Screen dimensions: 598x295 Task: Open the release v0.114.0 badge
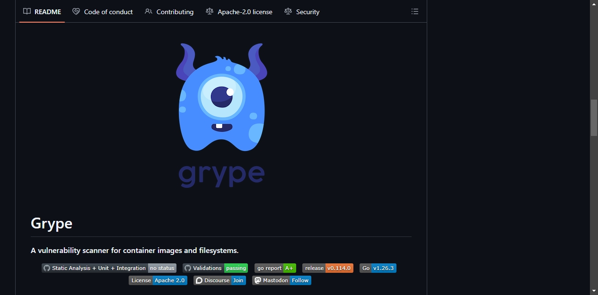(x=328, y=268)
